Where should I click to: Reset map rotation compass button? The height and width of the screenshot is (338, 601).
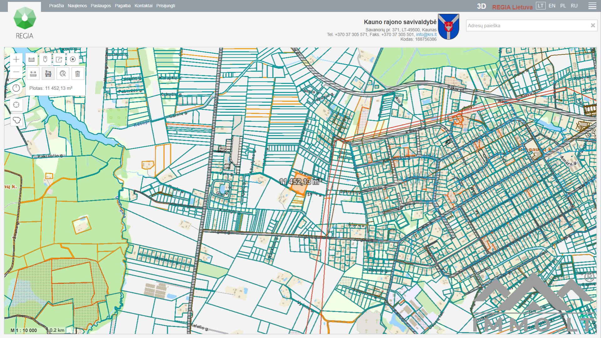tap(16, 88)
